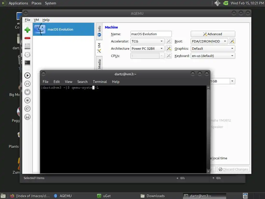Click the terminal/console icon in AQEMU sidebar
The width and height of the screenshot is (265, 199).
(x=27, y=63)
